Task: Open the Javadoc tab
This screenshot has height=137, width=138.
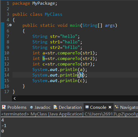Action: [x=40, y=107]
